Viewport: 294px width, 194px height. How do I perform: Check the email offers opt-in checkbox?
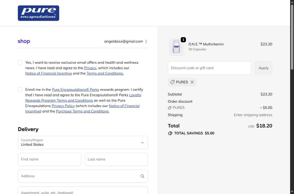(20, 62)
